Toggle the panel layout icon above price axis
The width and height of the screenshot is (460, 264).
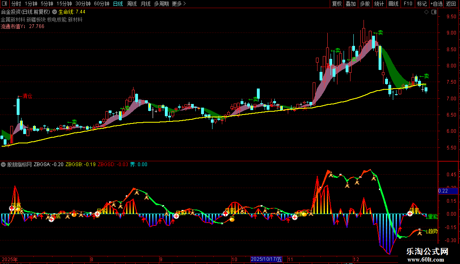pos(434,12)
